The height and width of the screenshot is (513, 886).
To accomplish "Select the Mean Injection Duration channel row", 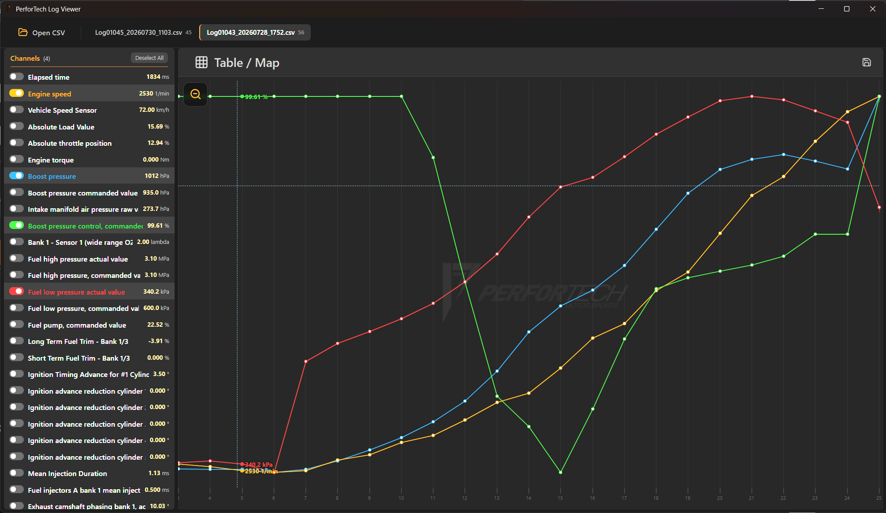I will click(x=89, y=473).
